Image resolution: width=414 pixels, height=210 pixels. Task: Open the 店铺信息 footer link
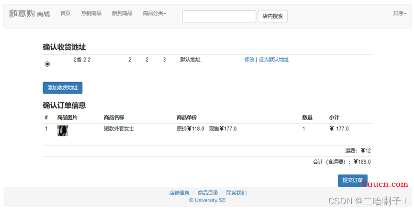pos(179,193)
